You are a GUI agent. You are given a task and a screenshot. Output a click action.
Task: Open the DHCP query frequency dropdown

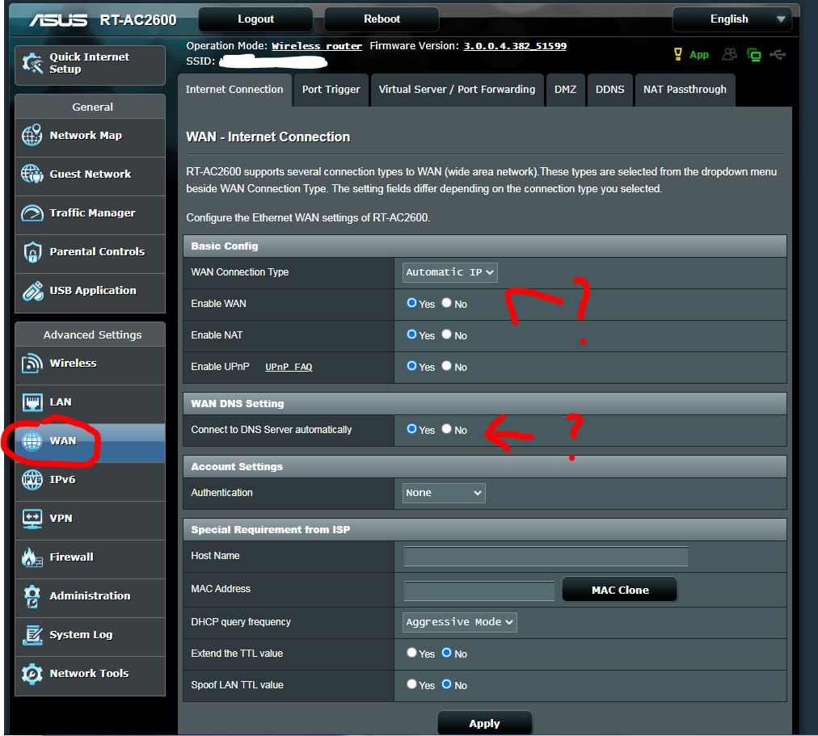coord(460,622)
